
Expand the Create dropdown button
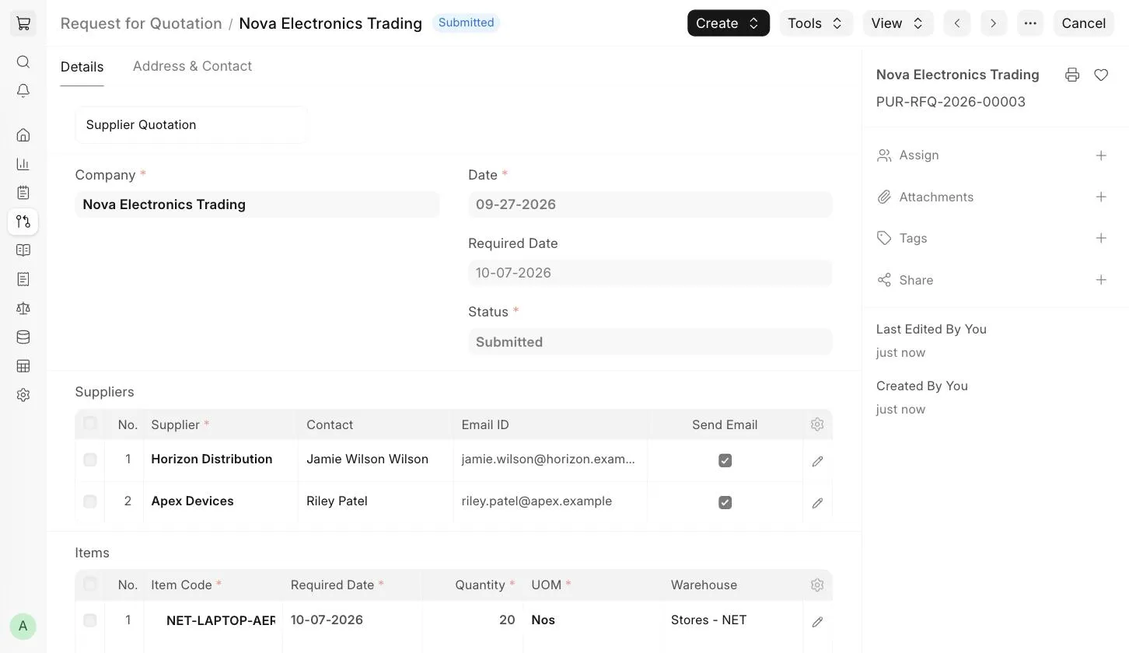[729, 23]
